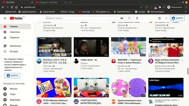Open the browser extensions puzzle icon
This screenshot has width=189, height=106.
160,7
